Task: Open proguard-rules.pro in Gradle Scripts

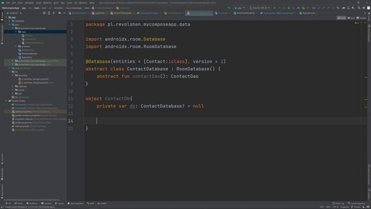Action: click(39, 119)
